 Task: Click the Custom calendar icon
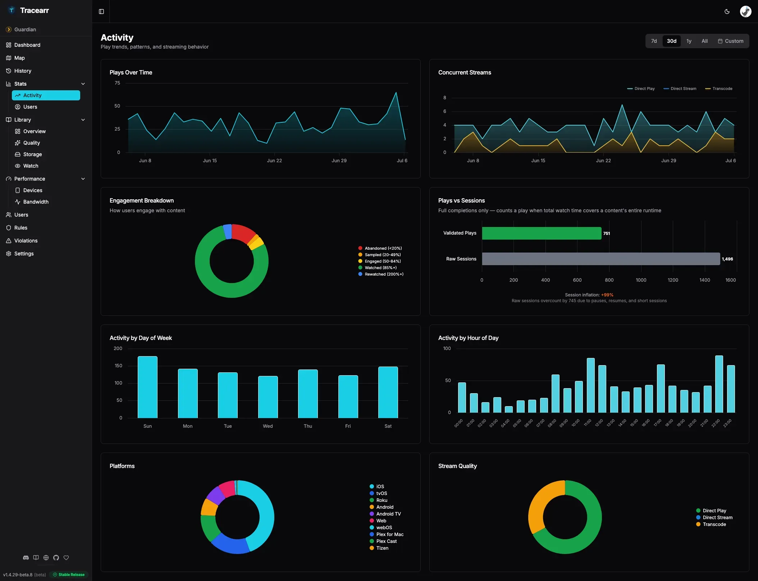point(720,41)
